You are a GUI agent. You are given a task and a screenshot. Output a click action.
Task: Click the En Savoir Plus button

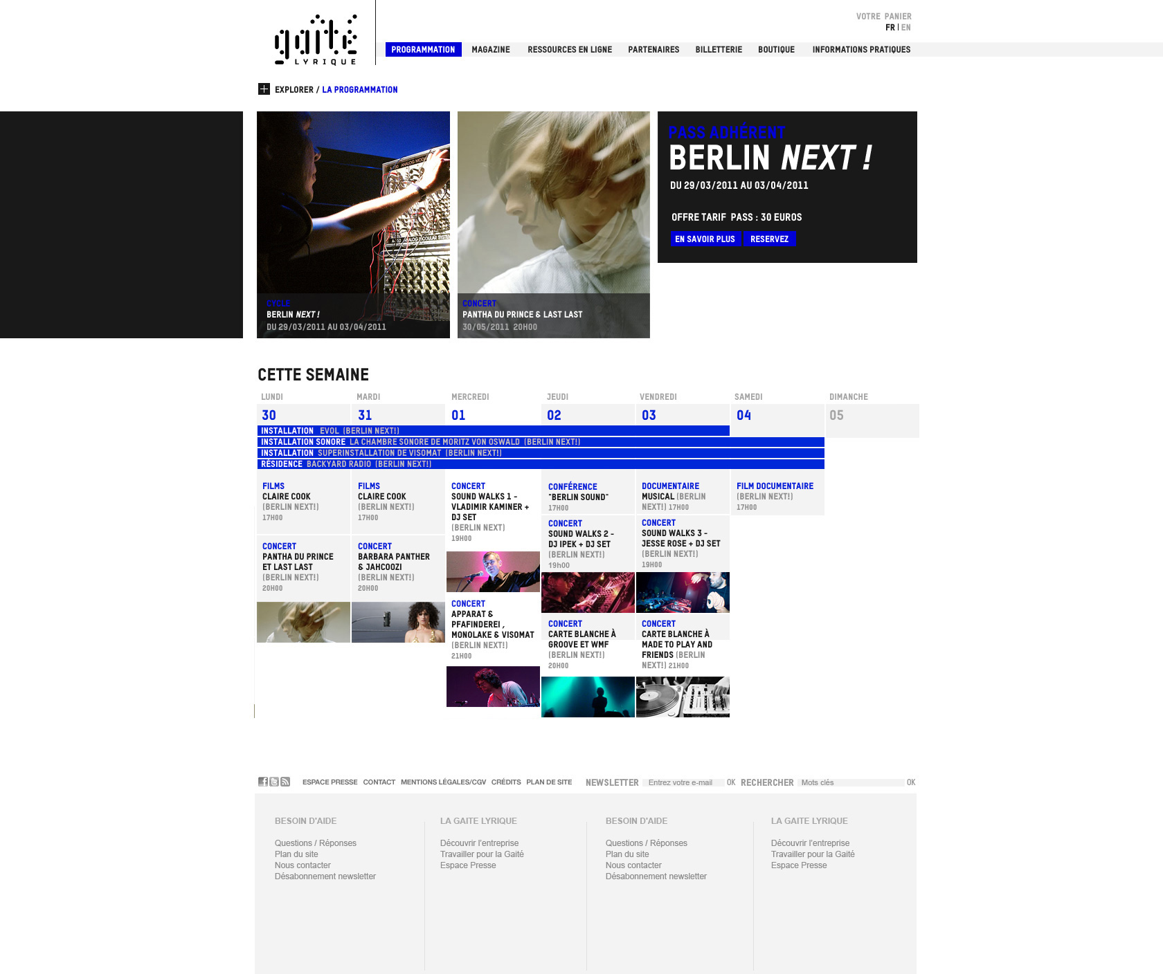705,239
